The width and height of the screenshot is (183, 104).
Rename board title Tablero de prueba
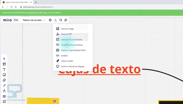click(x=32, y=20)
